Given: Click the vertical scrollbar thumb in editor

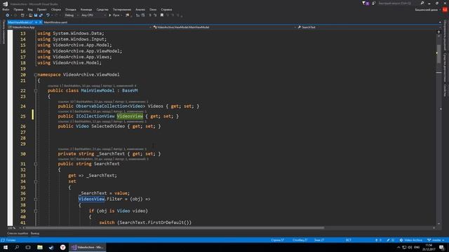Looking at the screenshot, I should point(438,54).
